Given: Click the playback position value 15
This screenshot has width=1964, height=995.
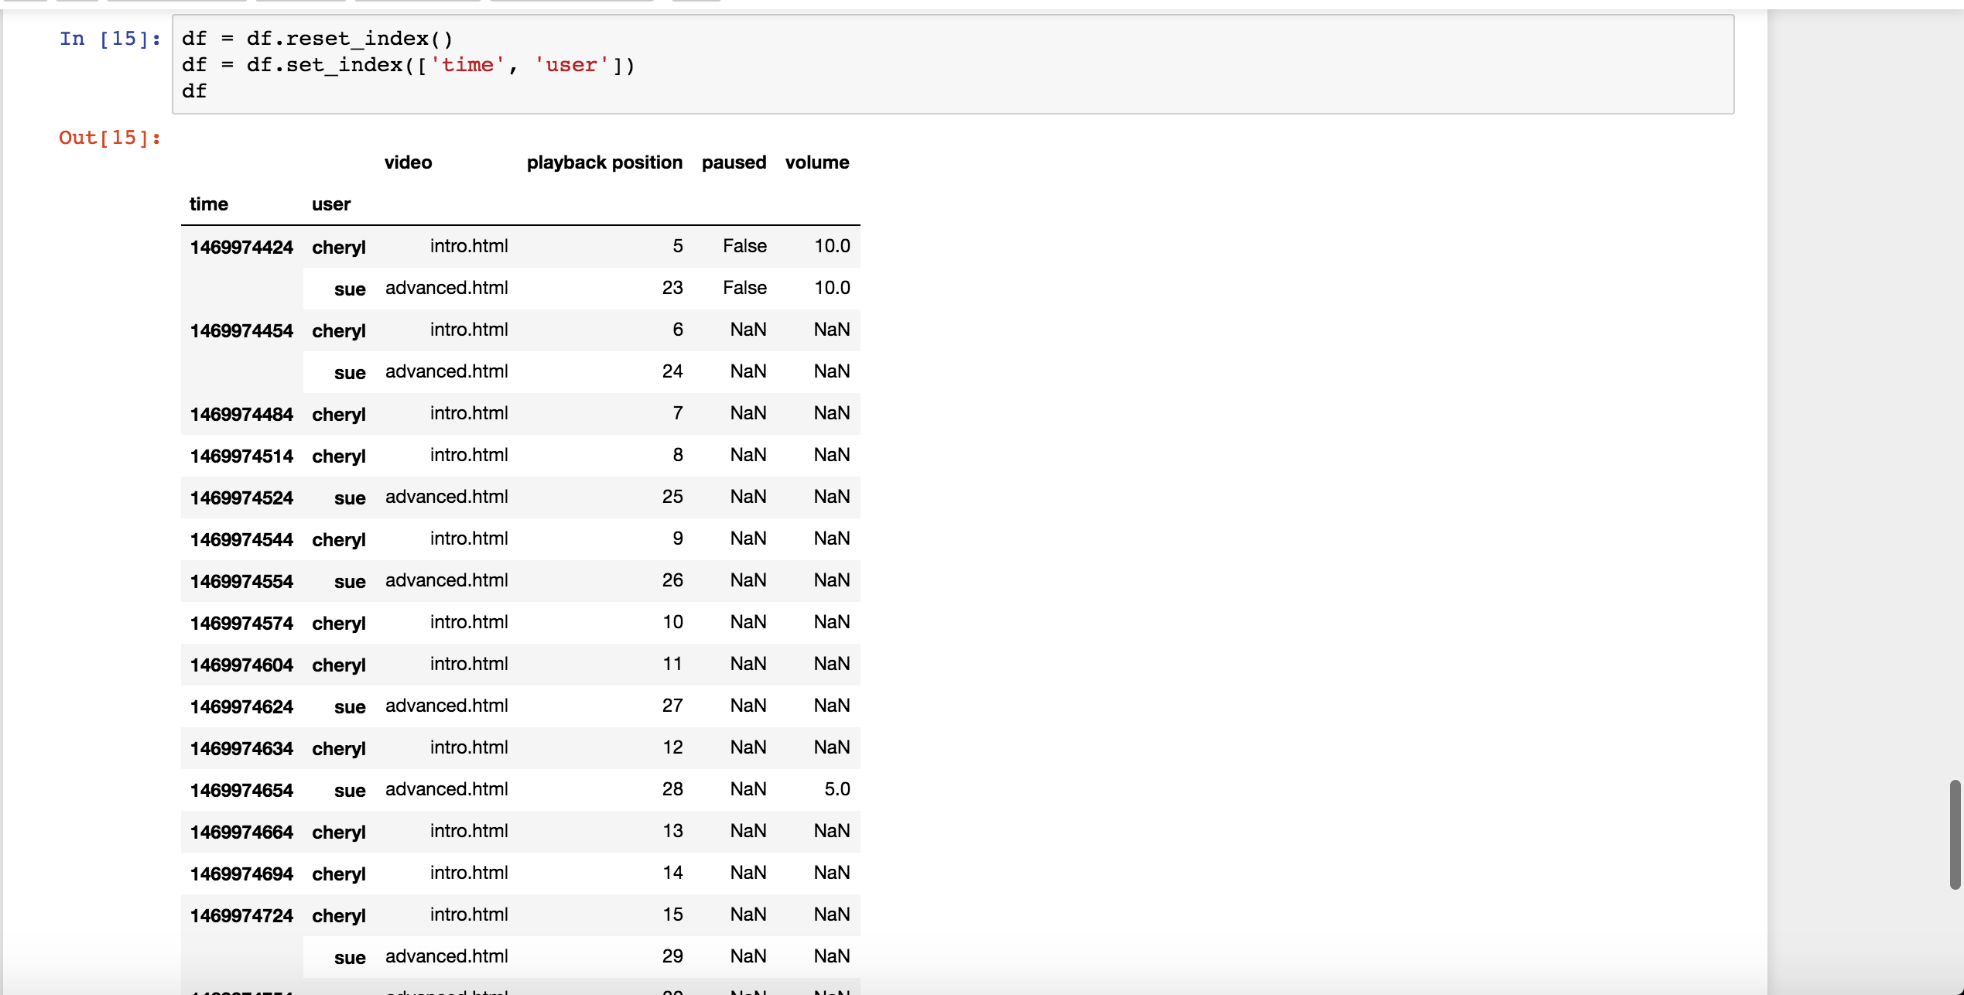Looking at the screenshot, I should click(672, 915).
